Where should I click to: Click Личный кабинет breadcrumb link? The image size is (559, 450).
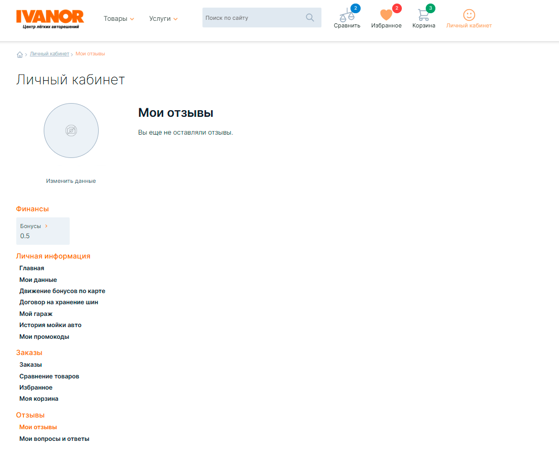click(49, 54)
